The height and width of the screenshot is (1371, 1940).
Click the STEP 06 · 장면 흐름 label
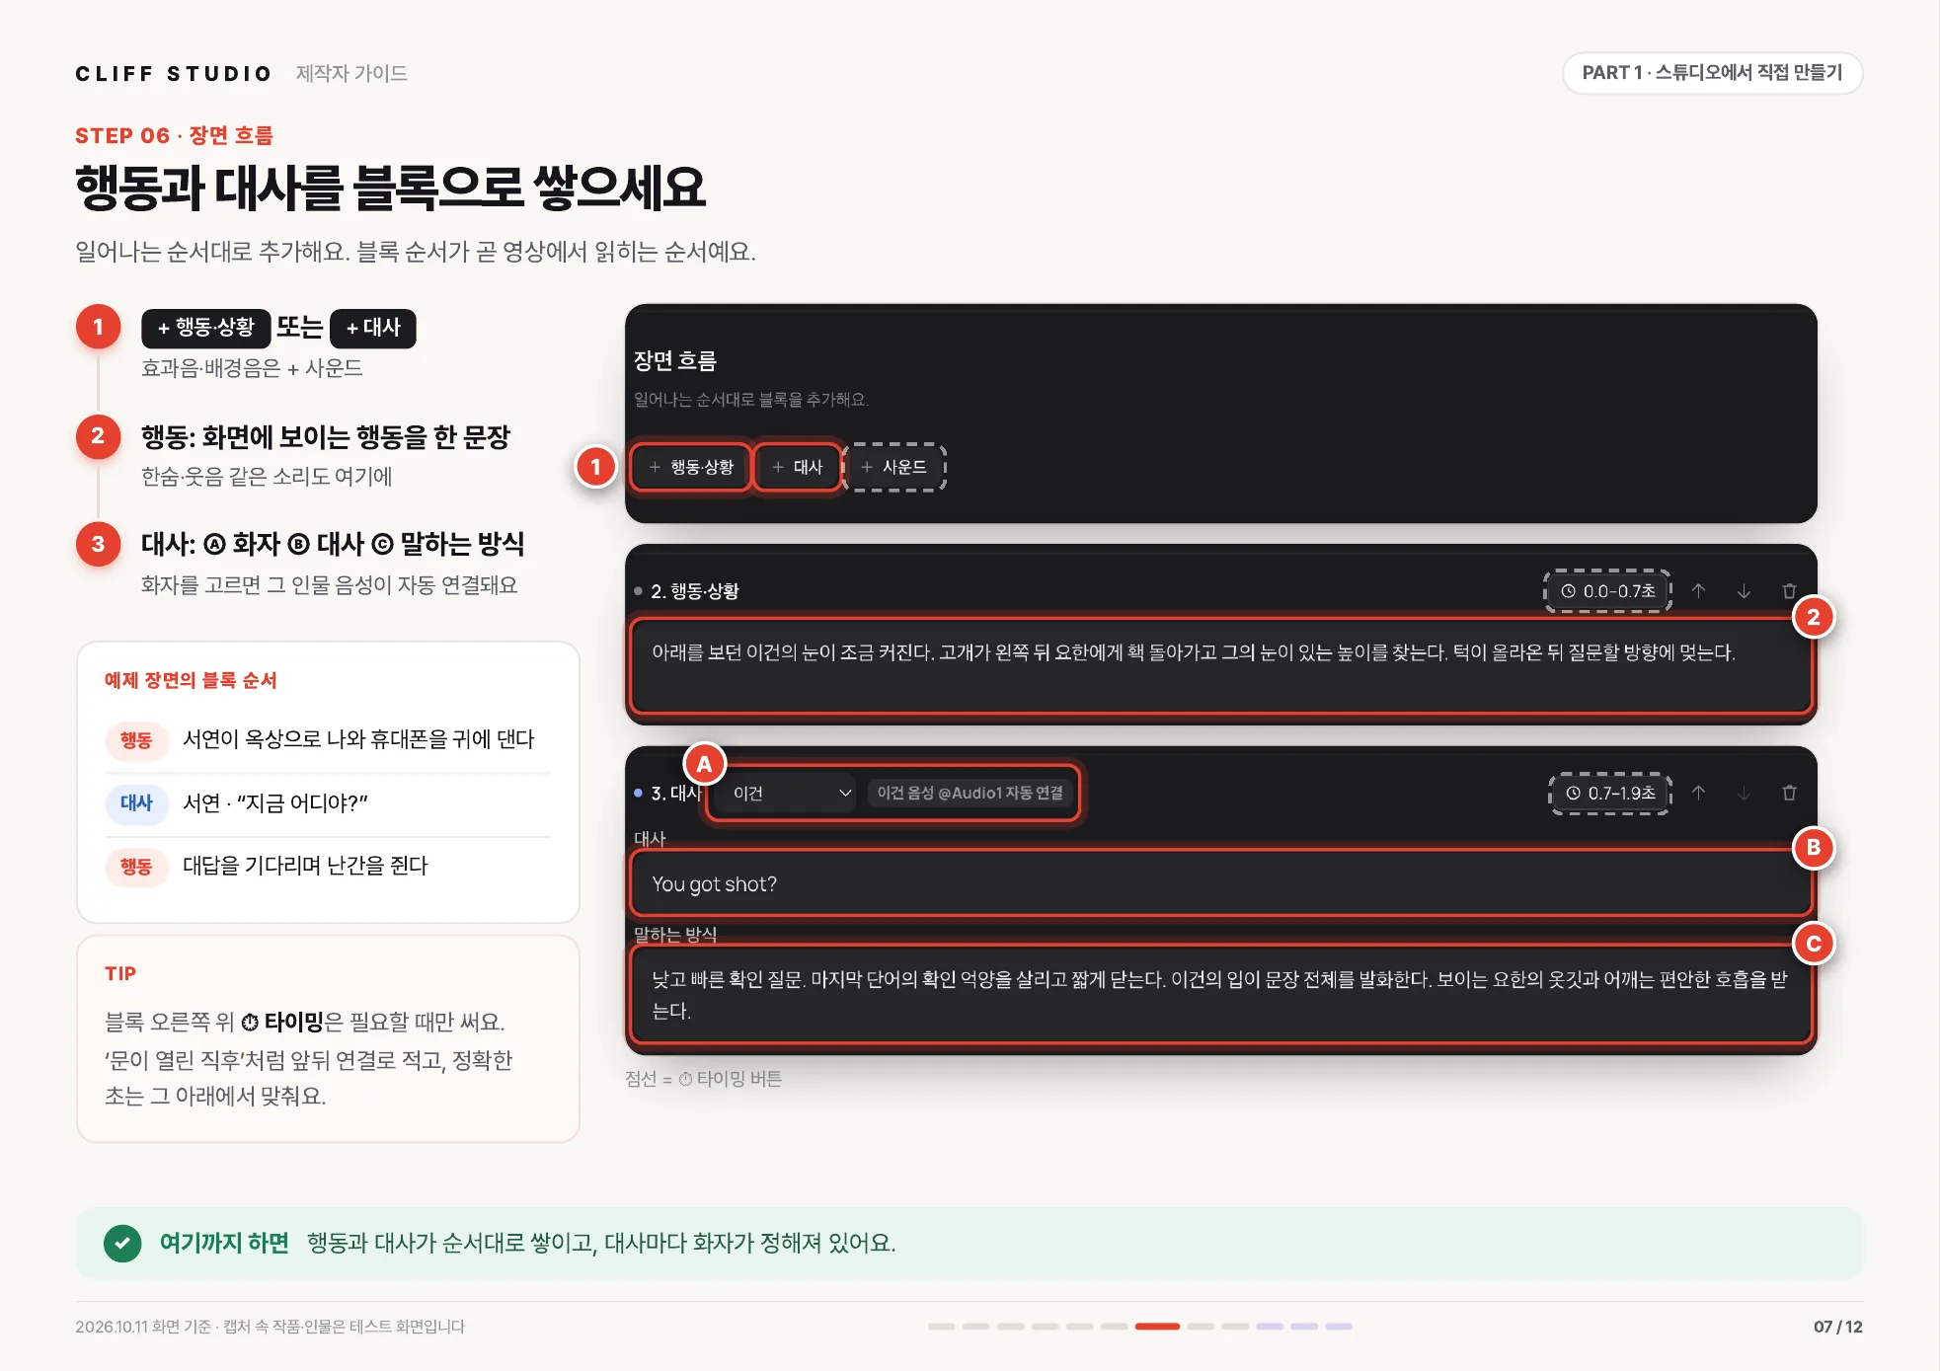pos(174,136)
